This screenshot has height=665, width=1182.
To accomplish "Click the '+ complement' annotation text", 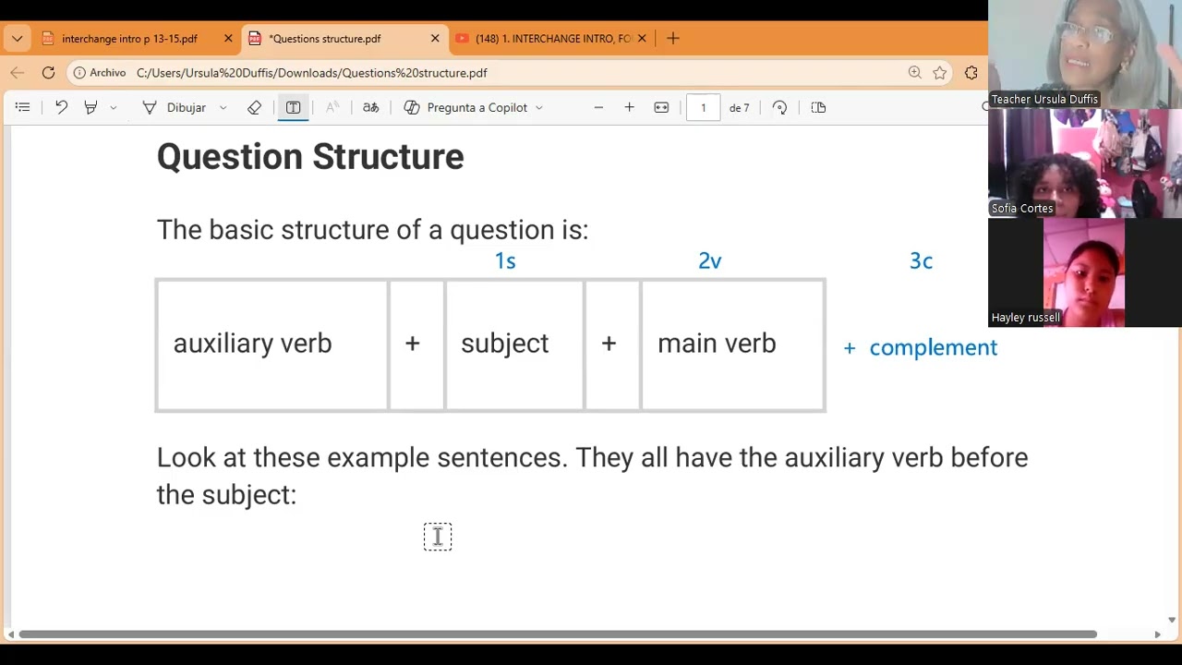I will [920, 347].
